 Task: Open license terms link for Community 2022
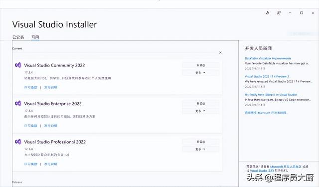click(x=31, y=87)
